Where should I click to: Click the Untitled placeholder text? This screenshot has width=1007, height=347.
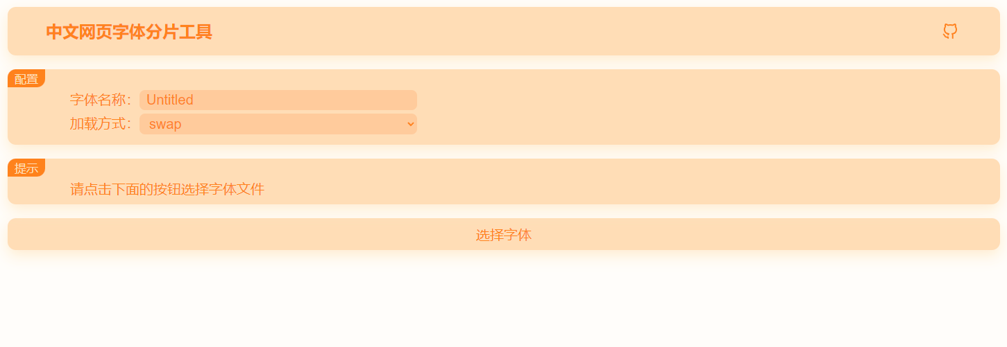[170, 100]
